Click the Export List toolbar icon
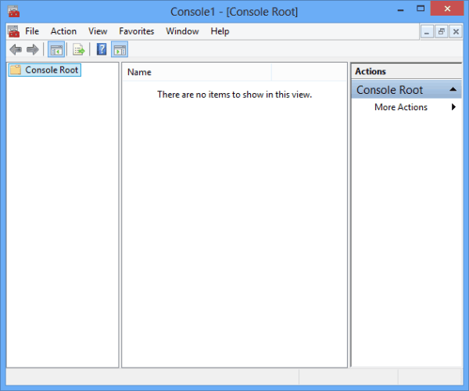The image size is (469, 391). [x=79, y=50]
